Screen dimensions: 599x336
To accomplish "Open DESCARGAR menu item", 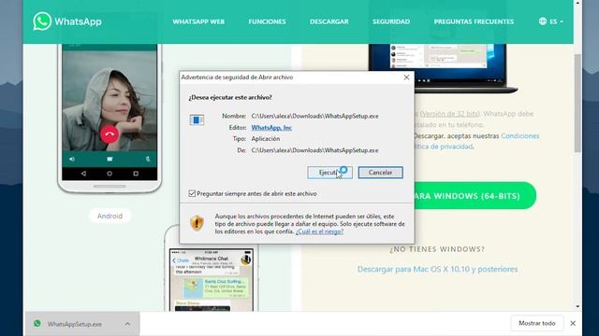I will tap(329, 21).
